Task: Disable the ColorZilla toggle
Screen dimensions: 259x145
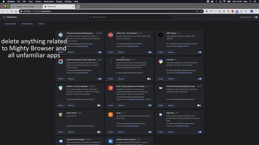Action: click(200, 79)
